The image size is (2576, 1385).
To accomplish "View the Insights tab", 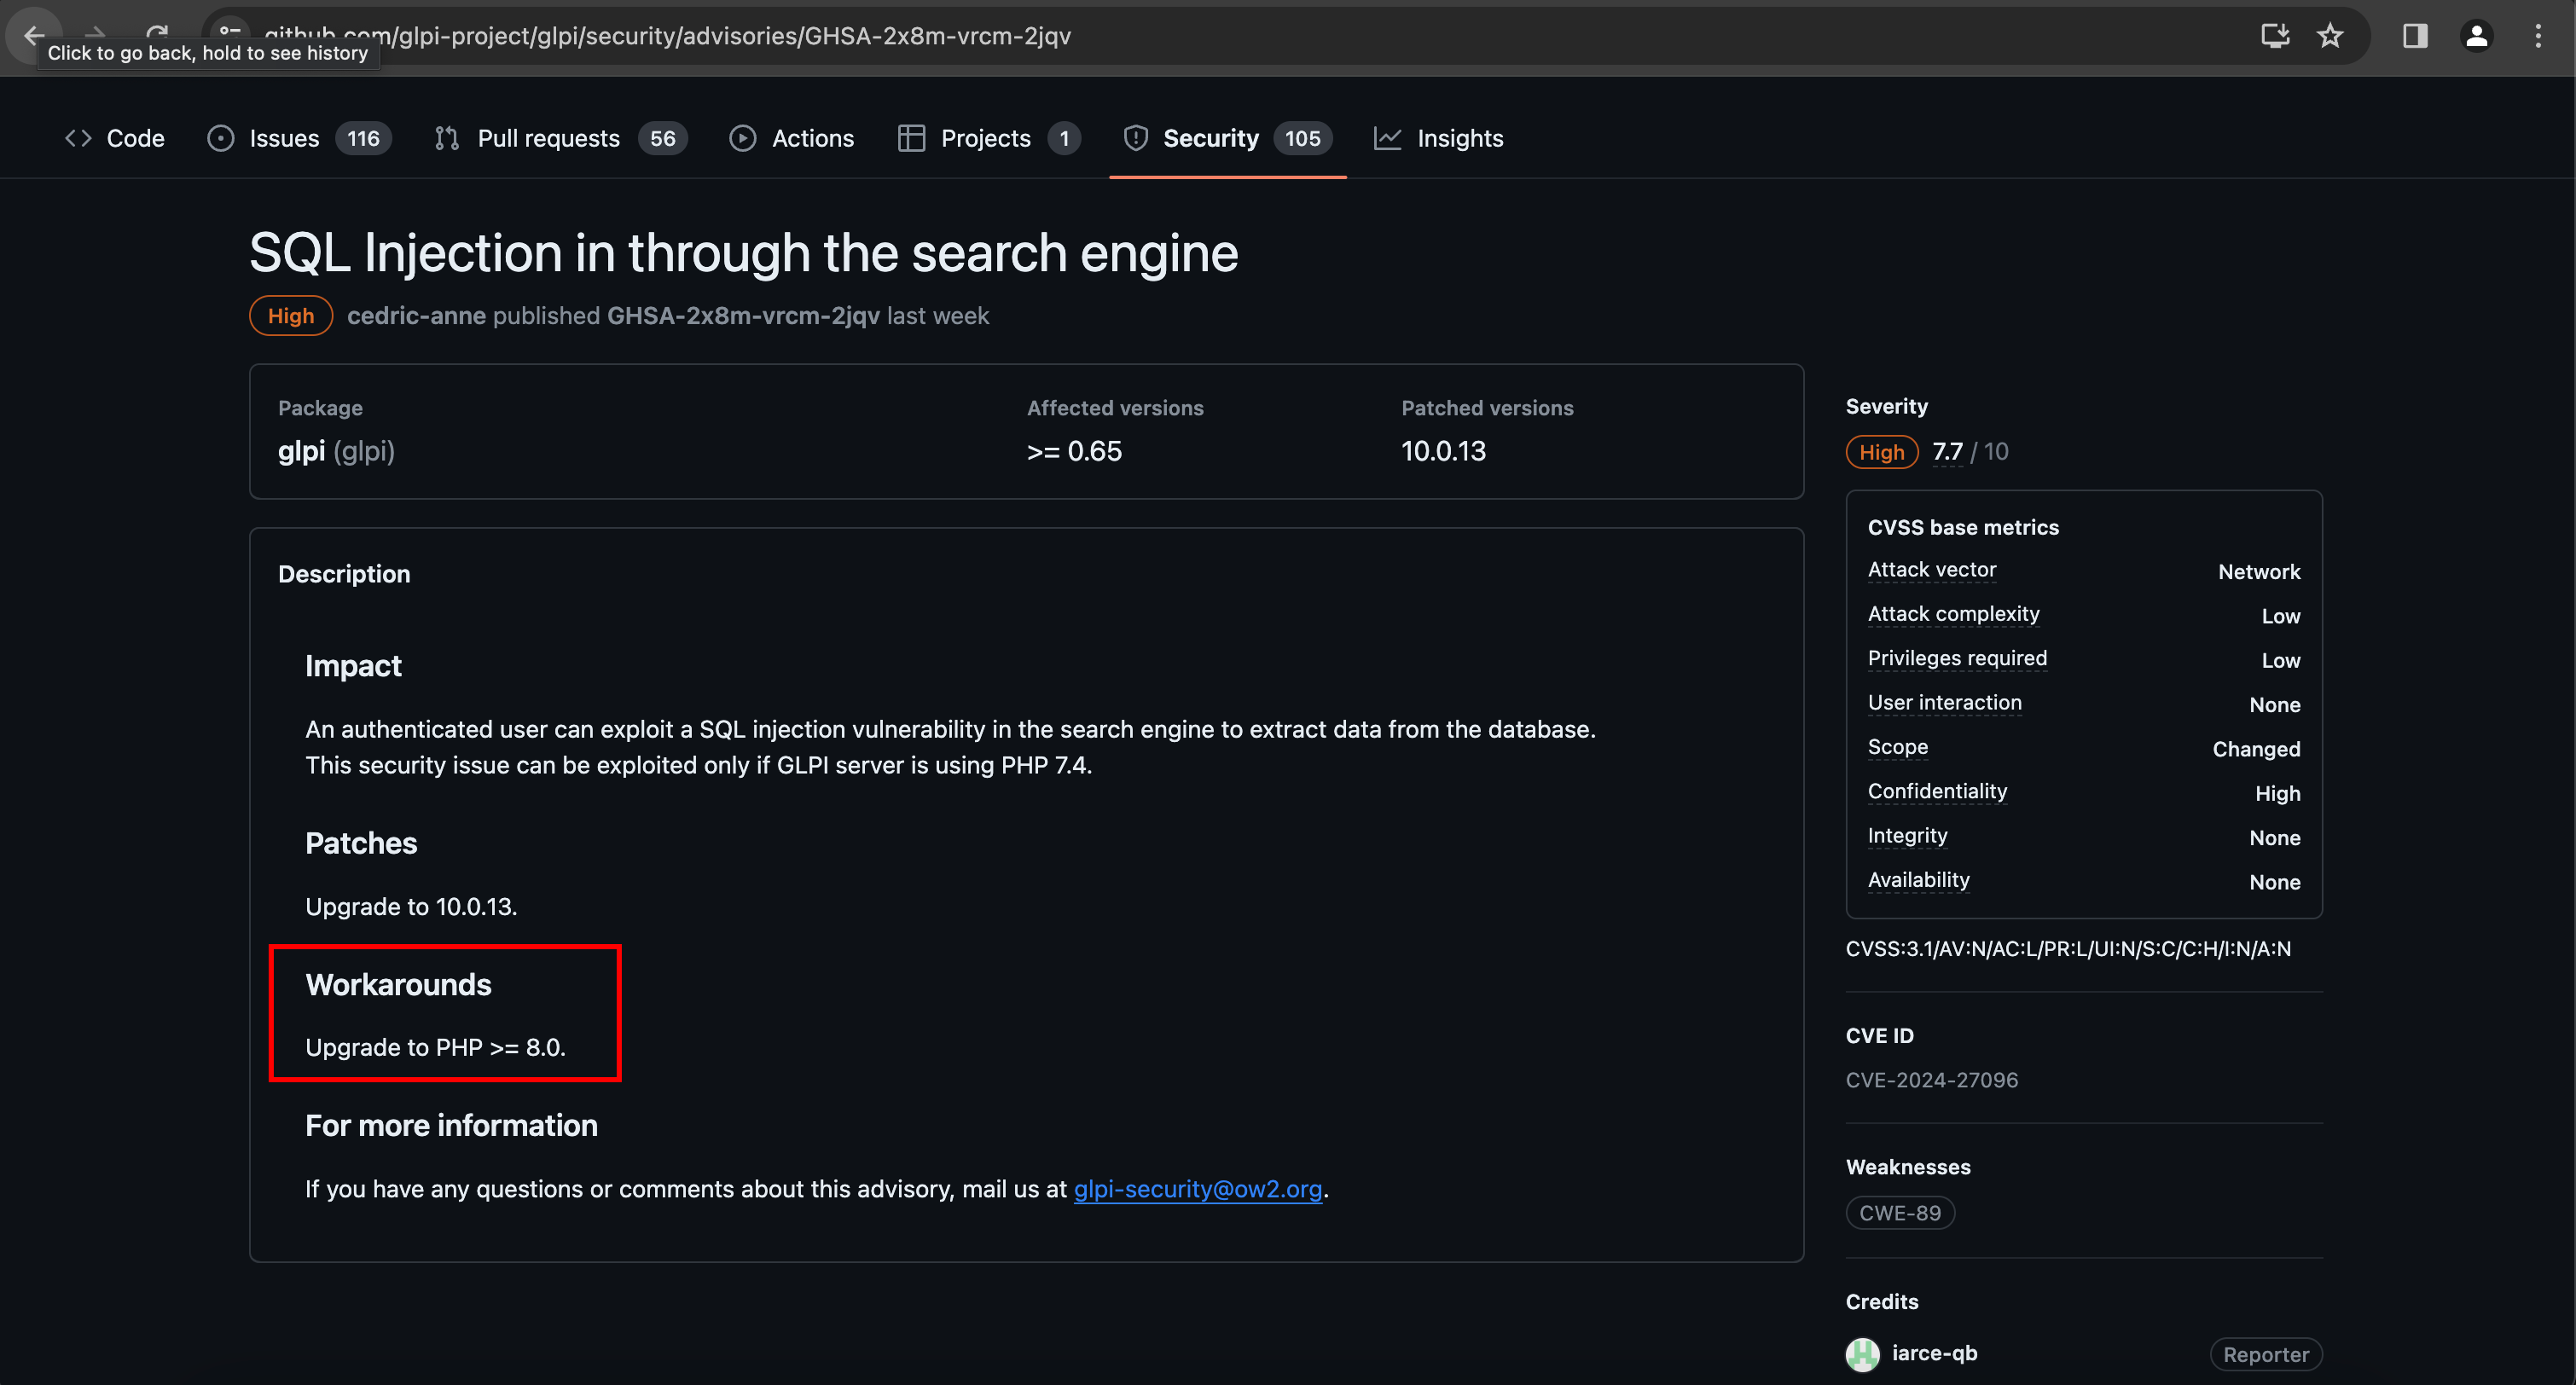I will point(1438,138).
